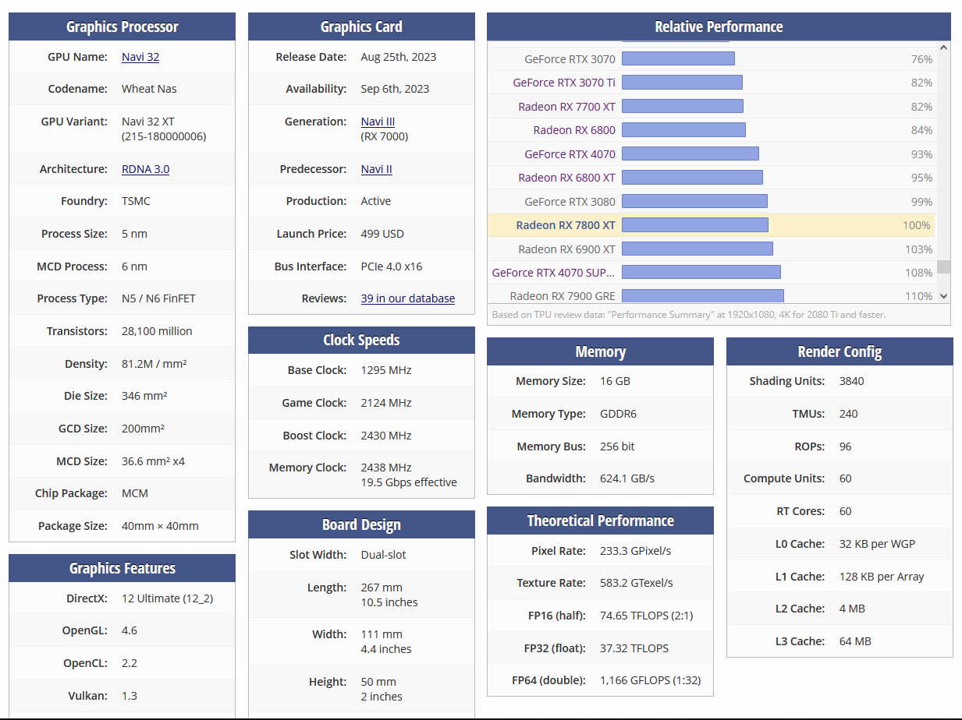Click the GeForce RTX 3070 performance bar
The height and width of the screenshot is (720, 962).
click(x=678, y=59)
